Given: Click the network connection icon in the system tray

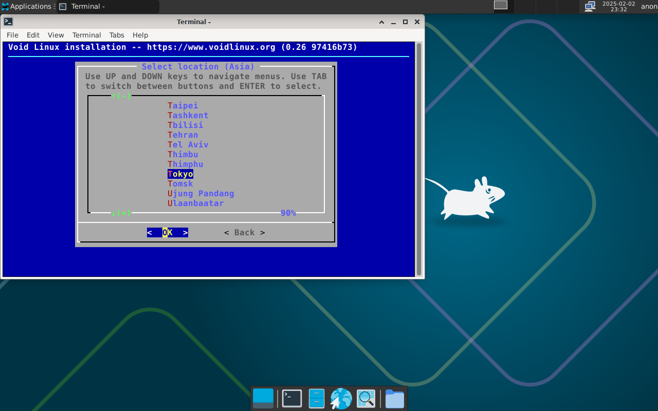Looking at the screenshot, I should (590, 6).
